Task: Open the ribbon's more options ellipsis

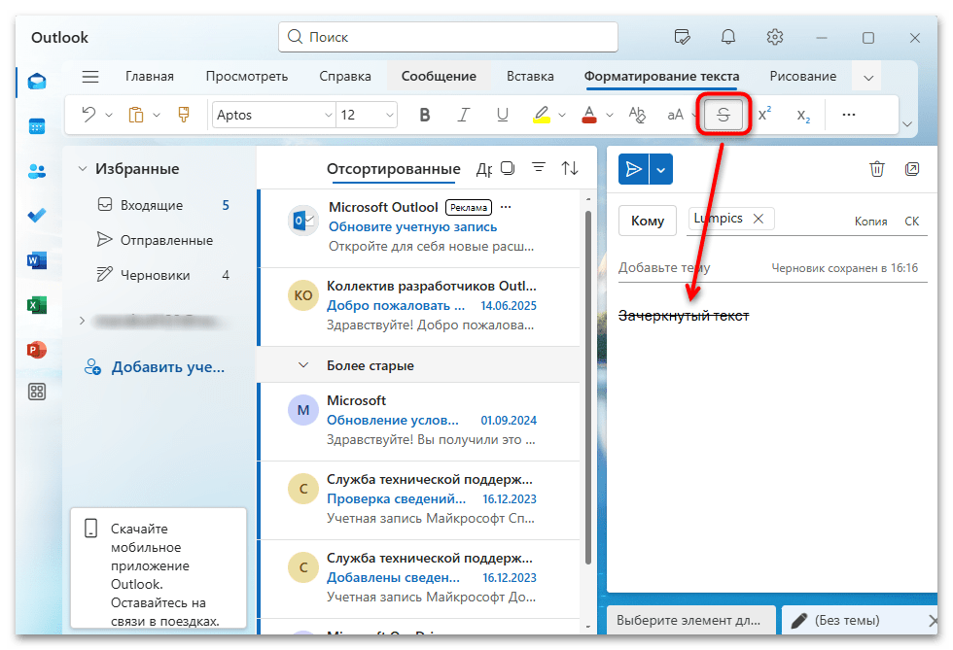Action: 848,115
